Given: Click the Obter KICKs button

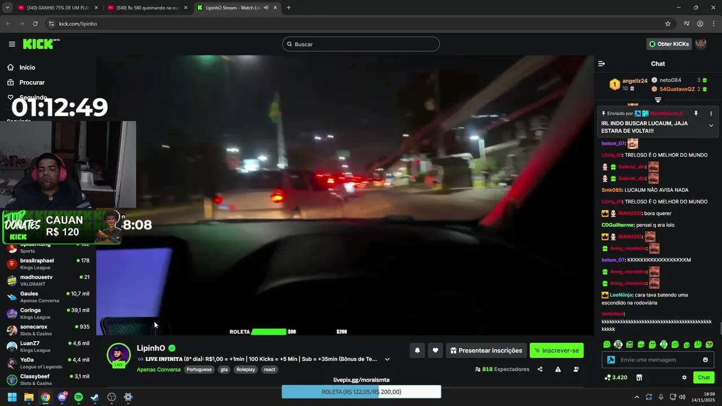Looking at the screenshot, I should tap(669, 44).
